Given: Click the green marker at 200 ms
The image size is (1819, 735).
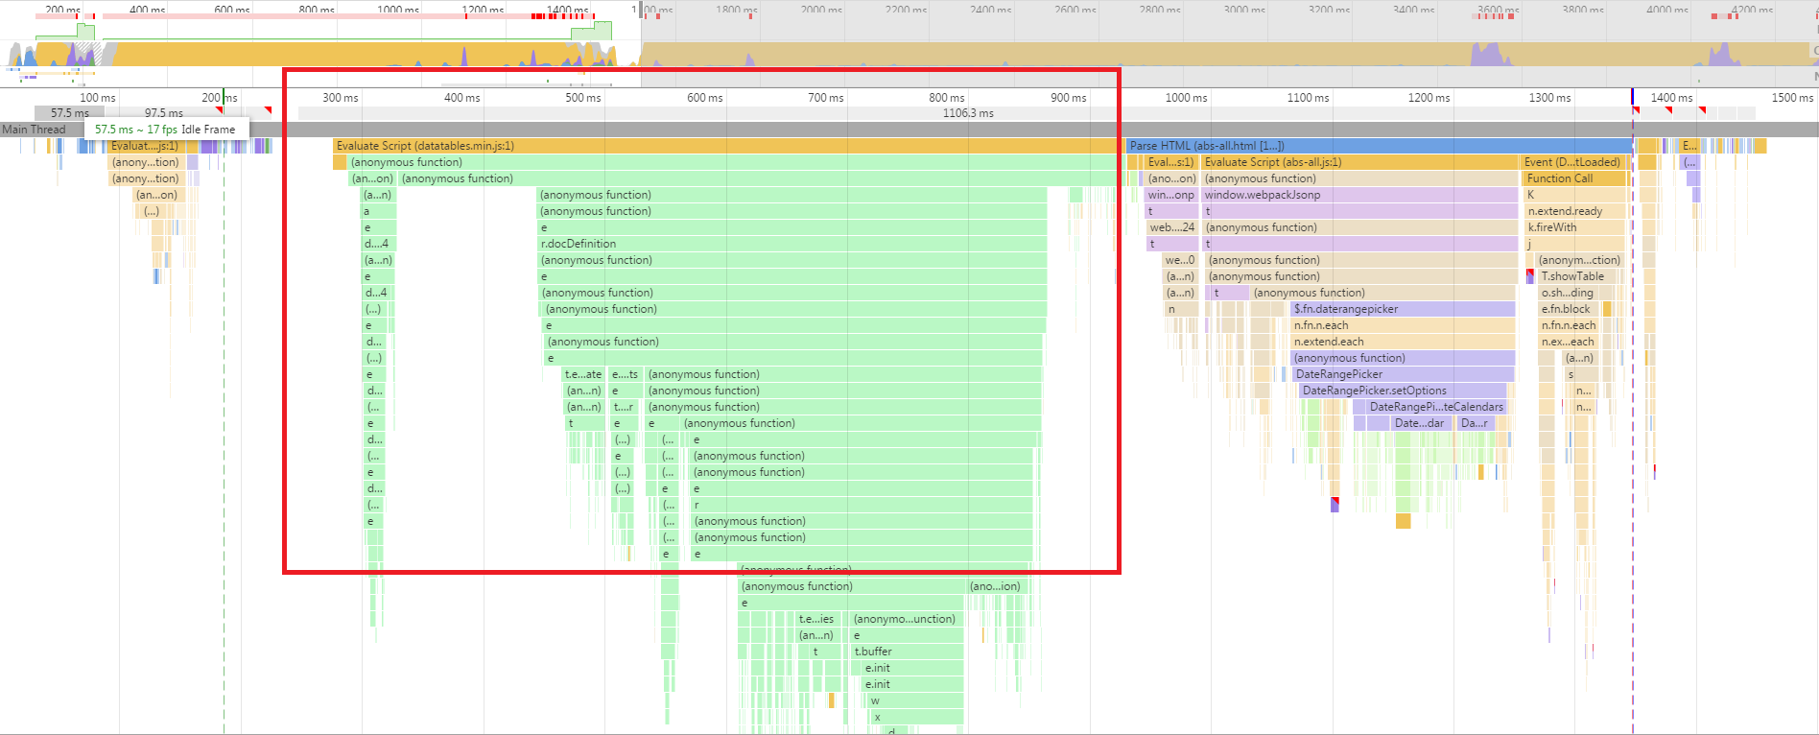Looking at the screenshot, I should (224, 96).
